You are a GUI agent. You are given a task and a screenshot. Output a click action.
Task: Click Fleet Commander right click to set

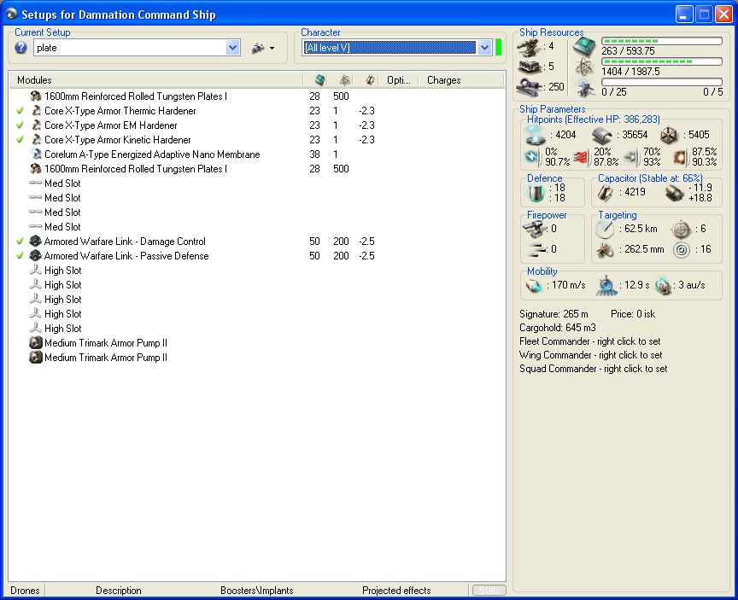tap(589, 341)
